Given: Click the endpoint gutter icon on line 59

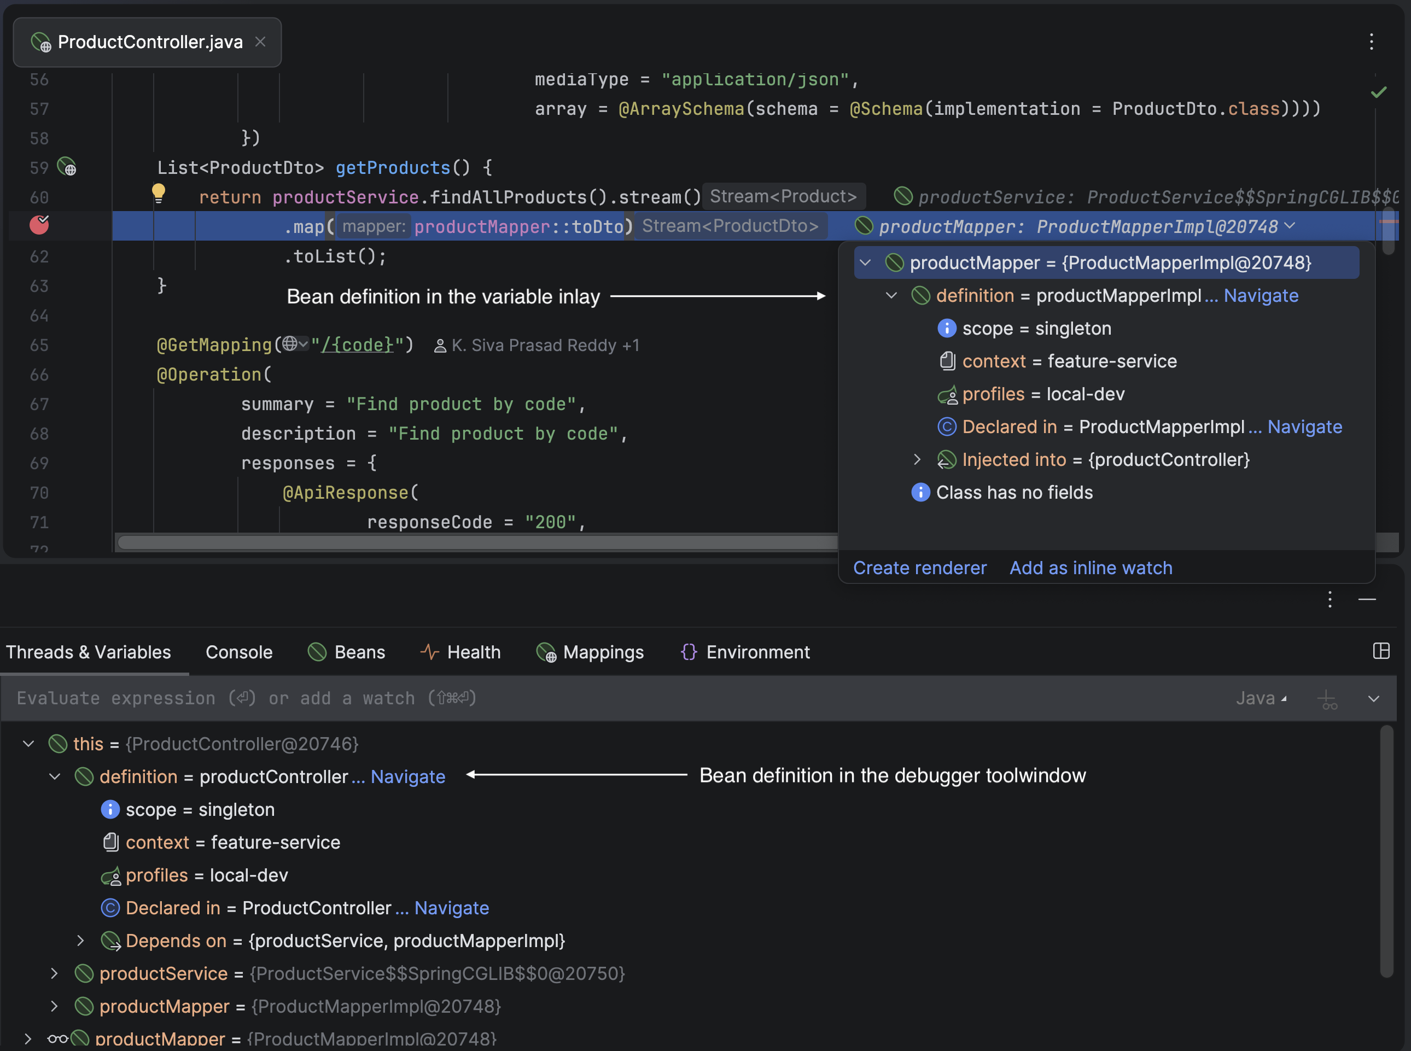Looking at the screenshot, I should point(67,167).
